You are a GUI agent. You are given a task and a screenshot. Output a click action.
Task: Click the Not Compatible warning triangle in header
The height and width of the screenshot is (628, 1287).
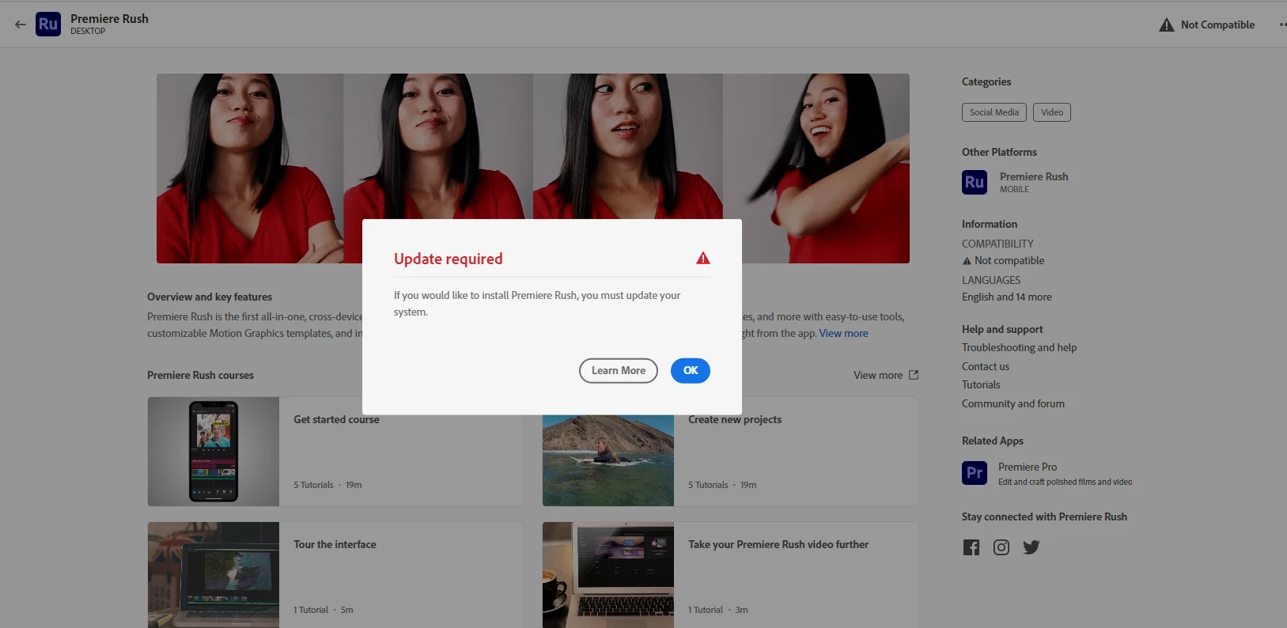point(1167,25)
